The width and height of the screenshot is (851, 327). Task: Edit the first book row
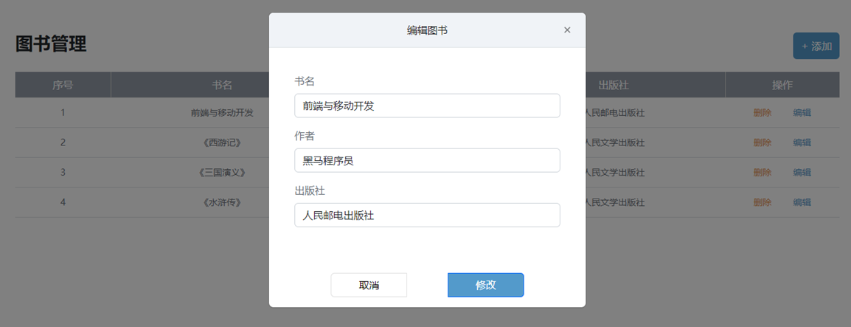(802, 113)
